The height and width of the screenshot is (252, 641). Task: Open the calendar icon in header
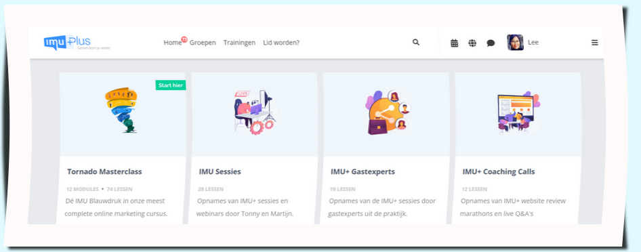coord(454,43)
